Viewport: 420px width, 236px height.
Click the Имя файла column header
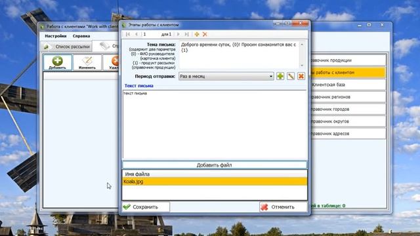215,174
